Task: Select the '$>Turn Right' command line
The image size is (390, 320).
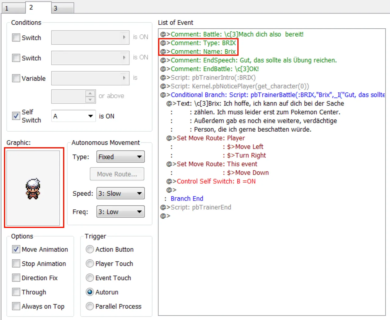Action: point(246,155)
